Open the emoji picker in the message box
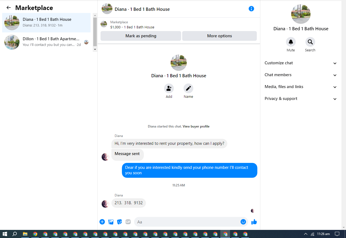Screen dimensions: 346x238 pyautogui.click(x=243, y=222)
